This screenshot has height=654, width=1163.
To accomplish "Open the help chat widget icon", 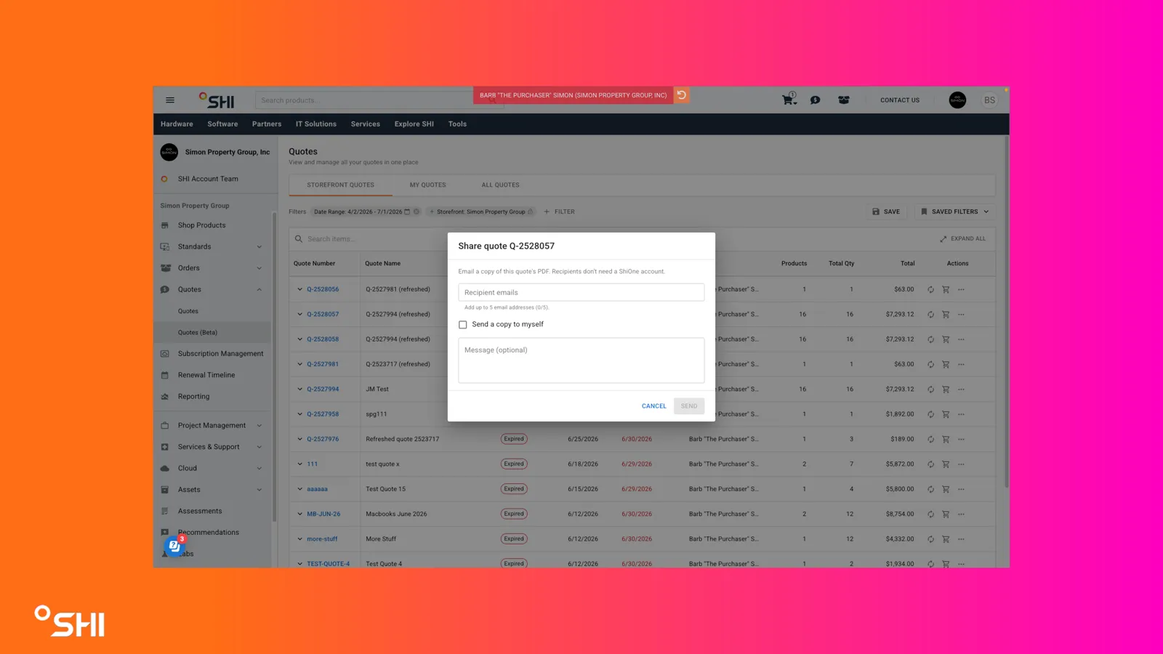I will point(174,546).
